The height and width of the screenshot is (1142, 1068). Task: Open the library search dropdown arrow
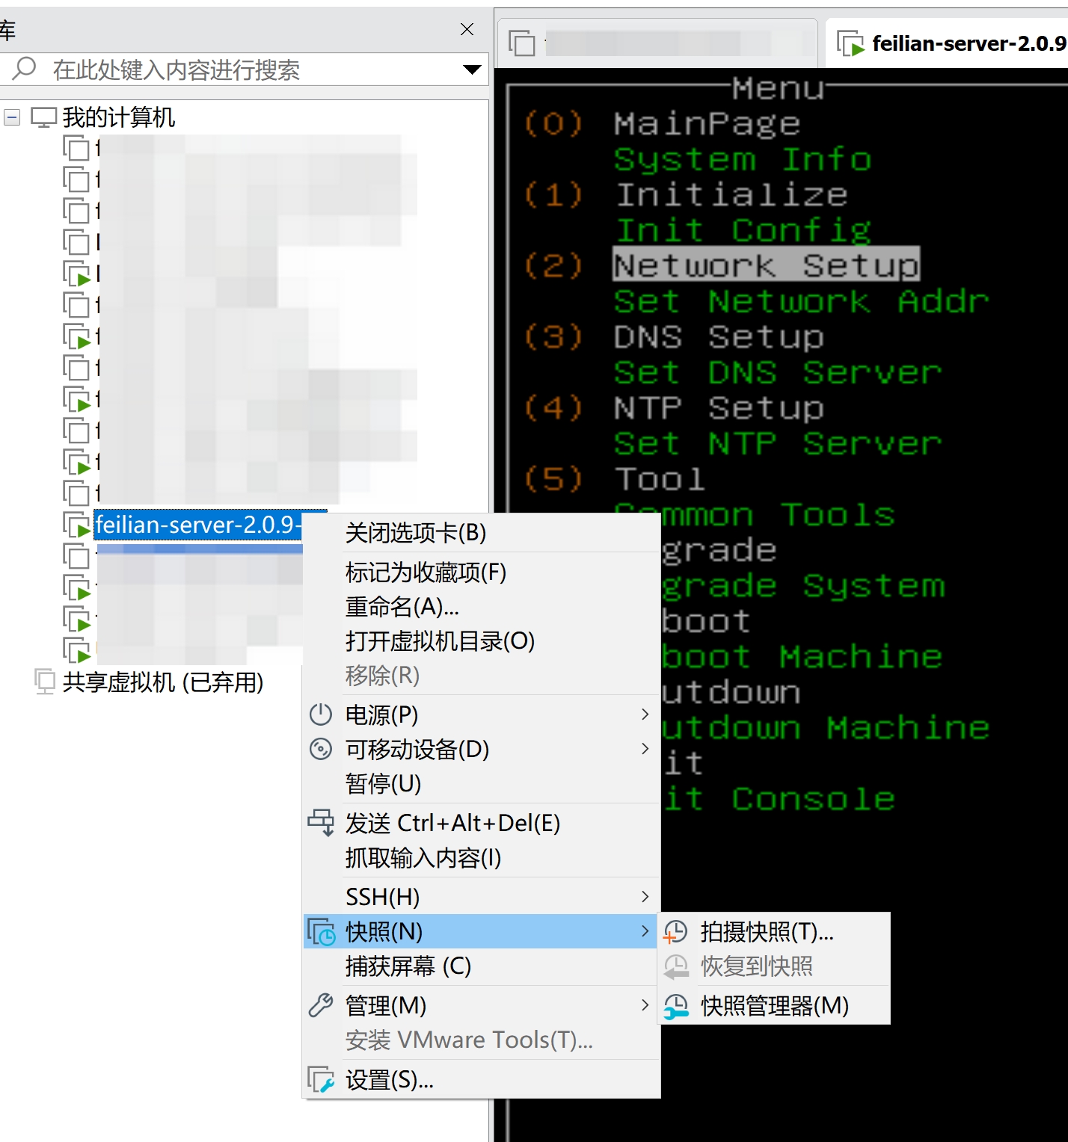tap(472, 70)
